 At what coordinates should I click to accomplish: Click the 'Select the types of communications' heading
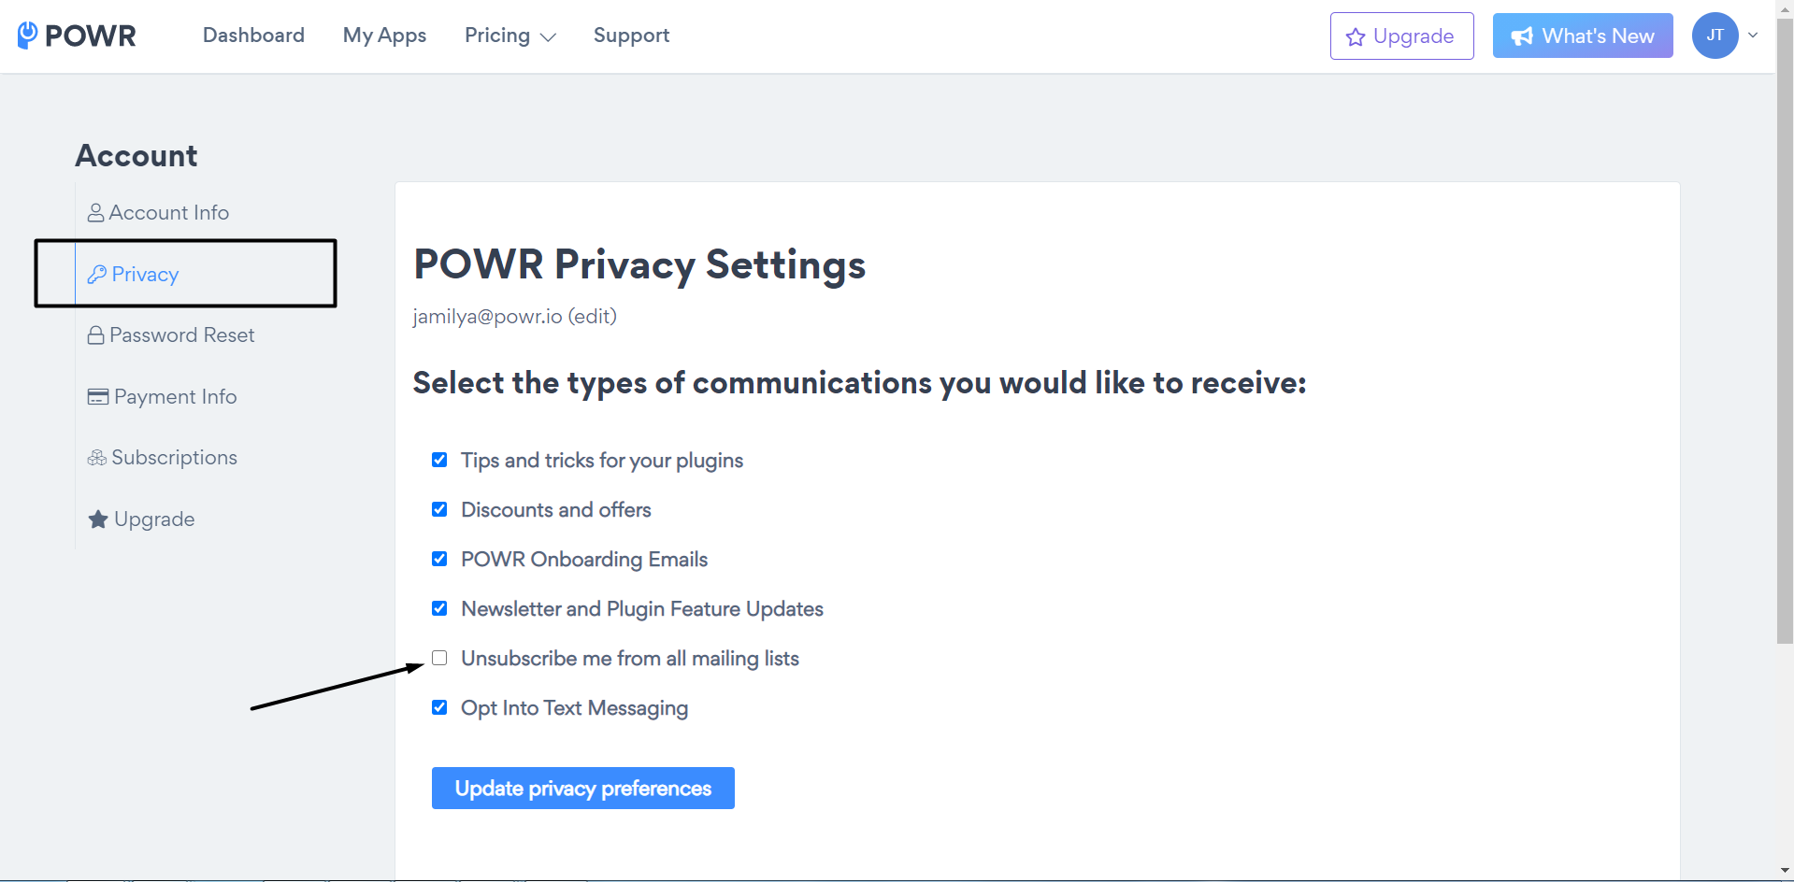point(860,383)
